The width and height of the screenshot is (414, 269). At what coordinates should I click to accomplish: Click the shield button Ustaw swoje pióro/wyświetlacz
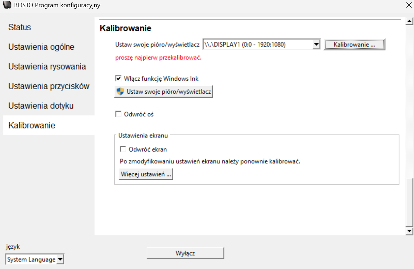pos(163,92)
